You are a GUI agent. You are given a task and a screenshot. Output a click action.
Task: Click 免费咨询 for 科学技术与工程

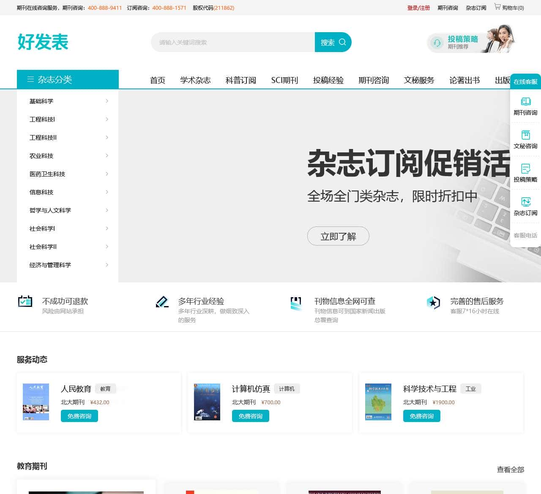tap(422, 416)
